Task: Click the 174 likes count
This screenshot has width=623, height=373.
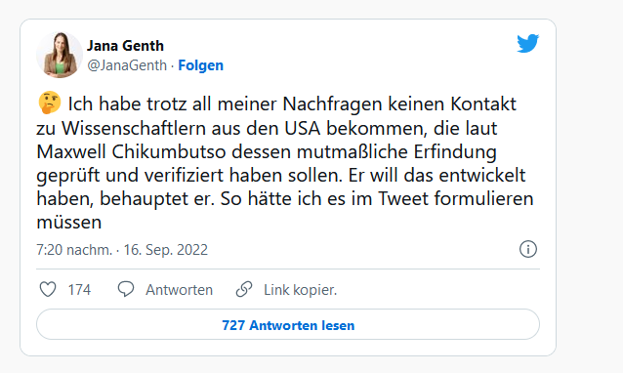Action: [x=79, y=290]
